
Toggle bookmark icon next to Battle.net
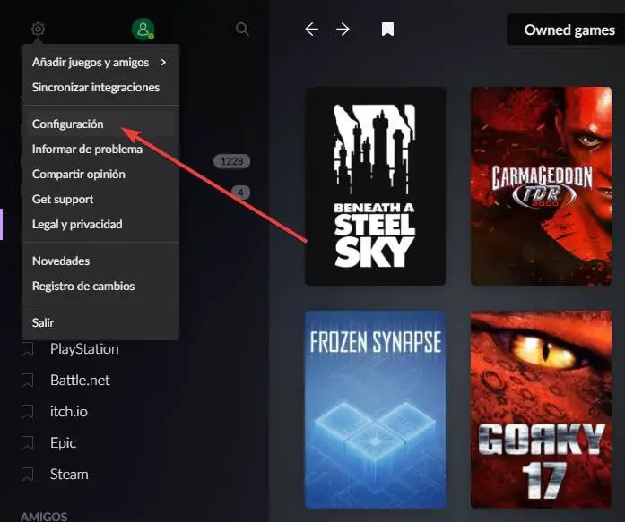[27, 381]
